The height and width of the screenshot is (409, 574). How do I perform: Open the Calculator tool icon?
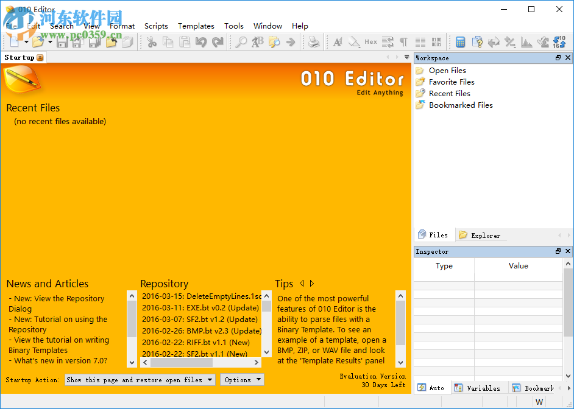click(460, 42)
